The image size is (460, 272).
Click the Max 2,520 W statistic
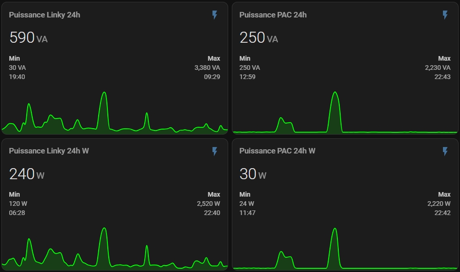208,204
